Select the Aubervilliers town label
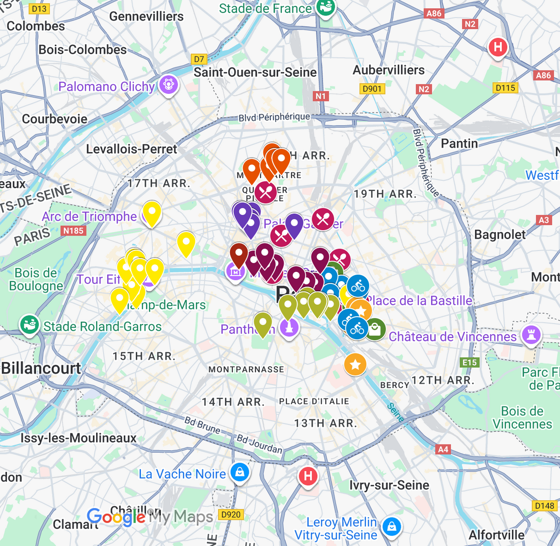Viewport: 560px width, 546px height. [389, 70]
